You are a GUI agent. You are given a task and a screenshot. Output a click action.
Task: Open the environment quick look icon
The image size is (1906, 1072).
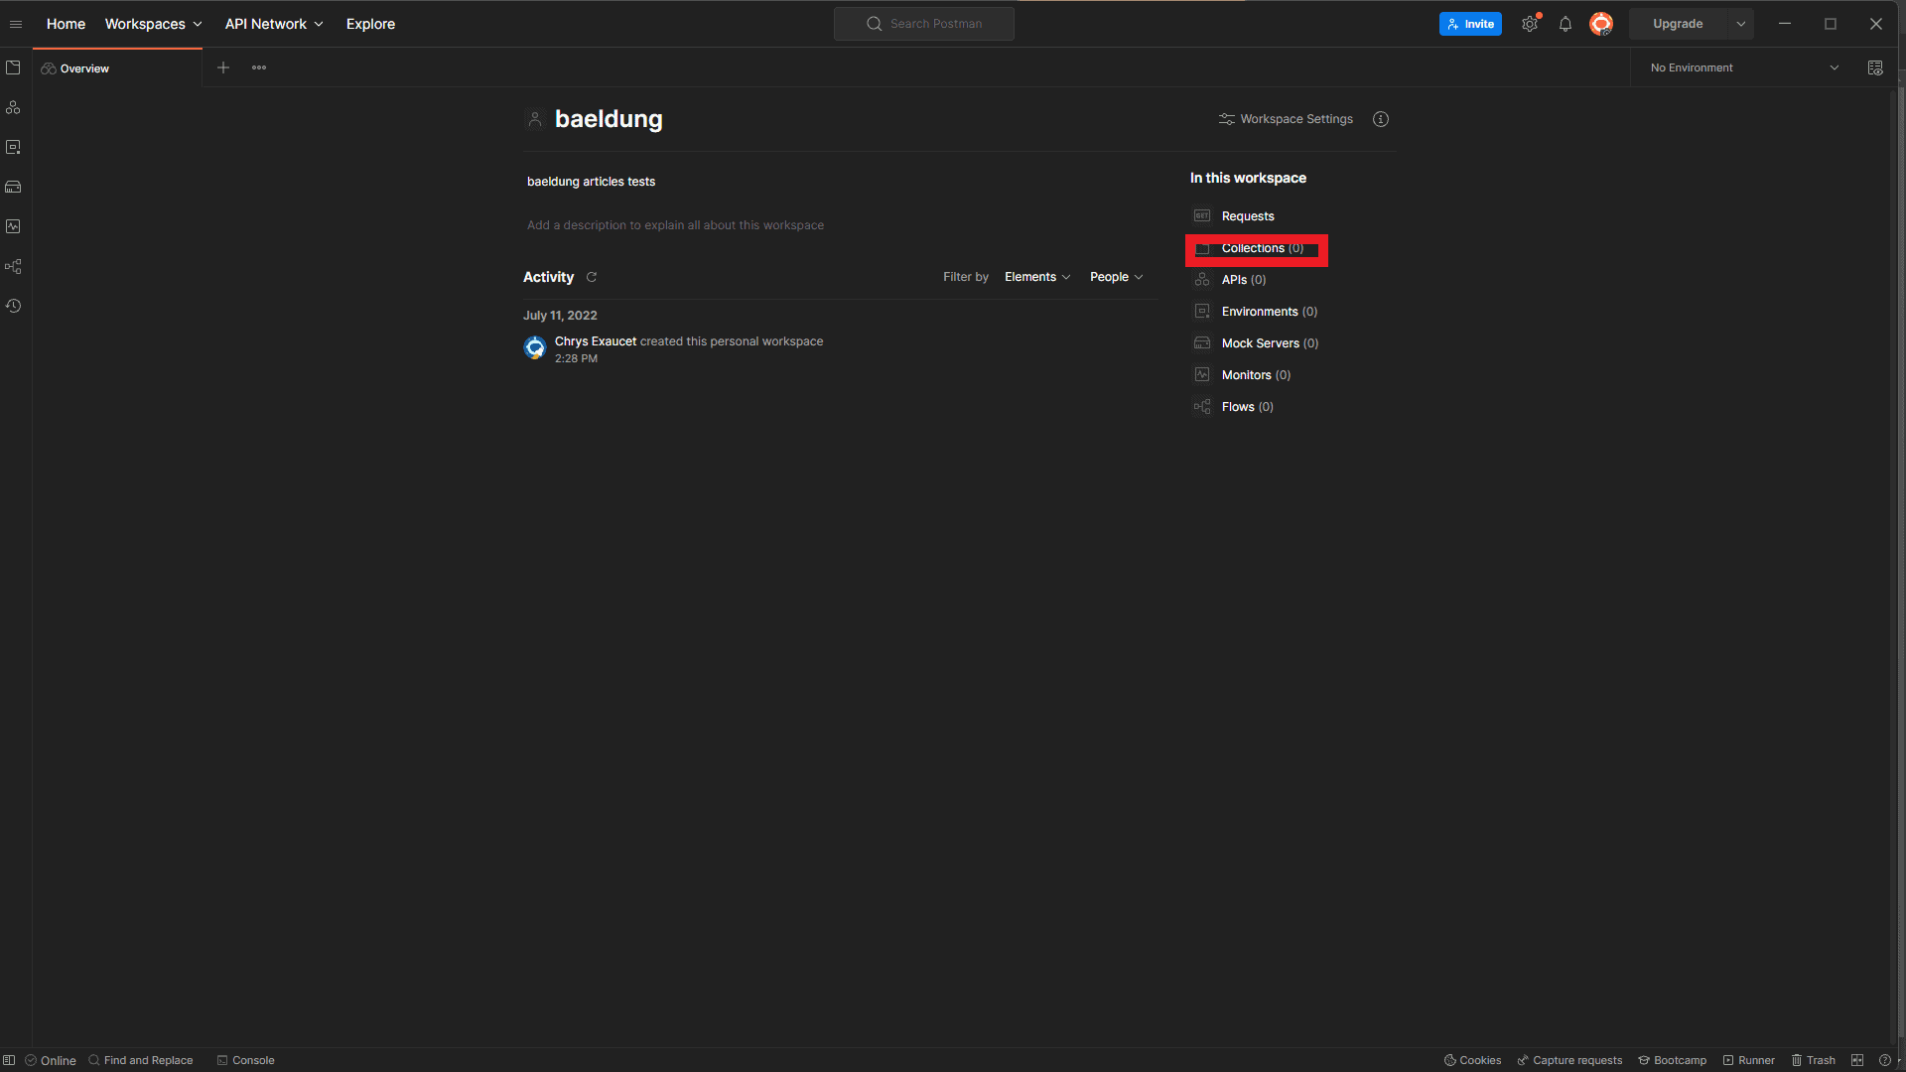(x=1875, y=67)
